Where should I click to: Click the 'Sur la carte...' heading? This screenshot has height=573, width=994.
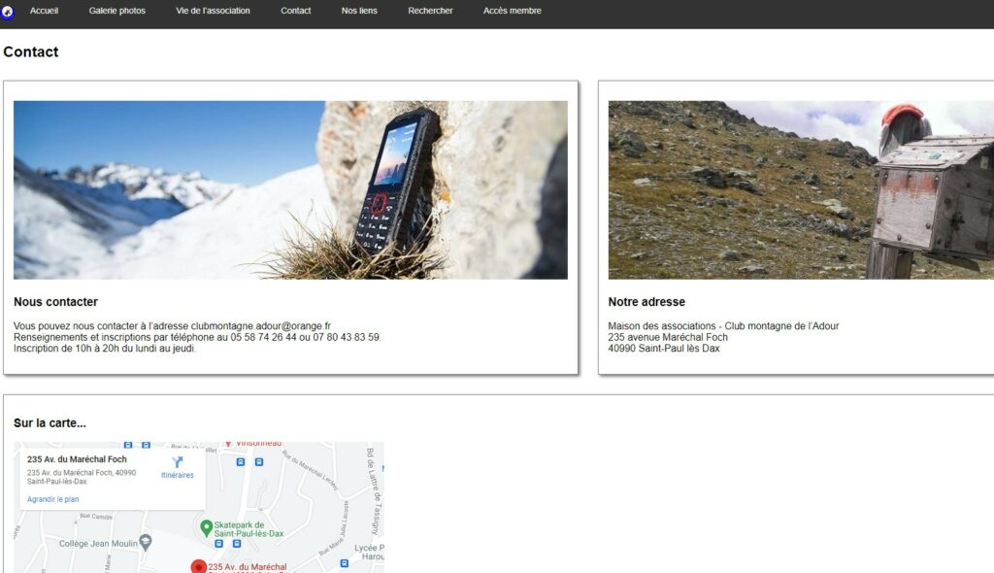tap(50, 423)
